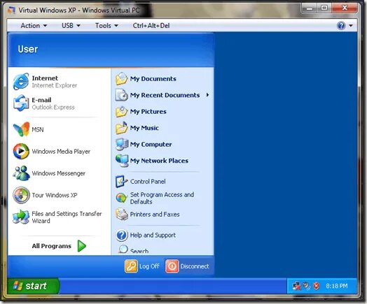
Task: Click My Recent Documents icon
Action: click(x=121, y=95)
